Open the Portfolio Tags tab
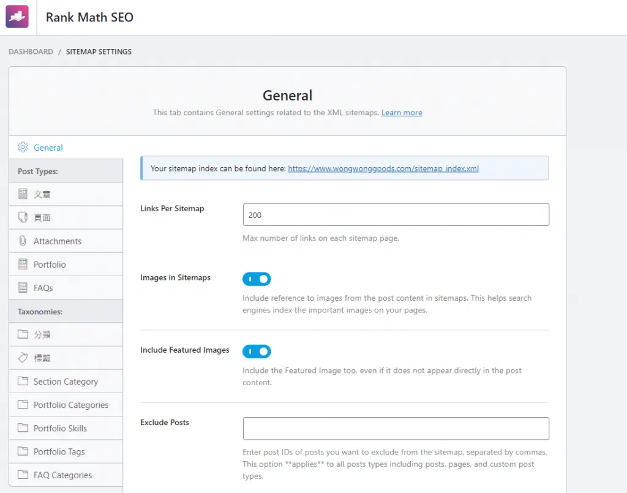Image resolution: width=627 pixels, height=493 pixels. 59,451
